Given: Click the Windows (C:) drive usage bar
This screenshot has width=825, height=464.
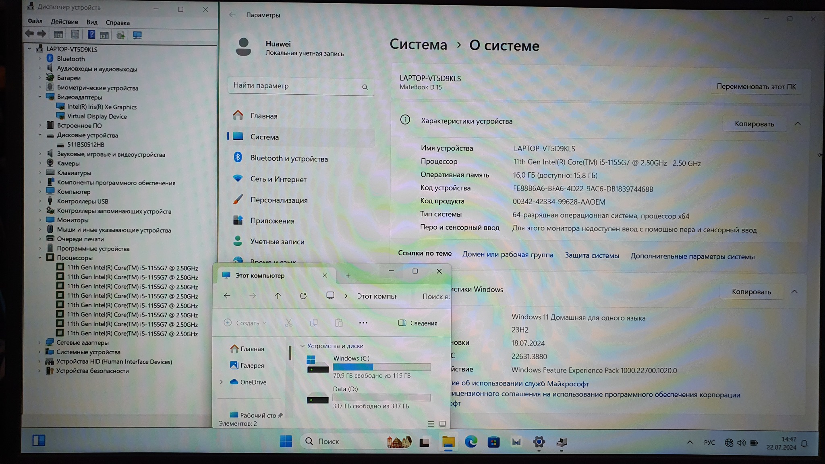Looking at the screenshot, I should [x=381, y=367].
